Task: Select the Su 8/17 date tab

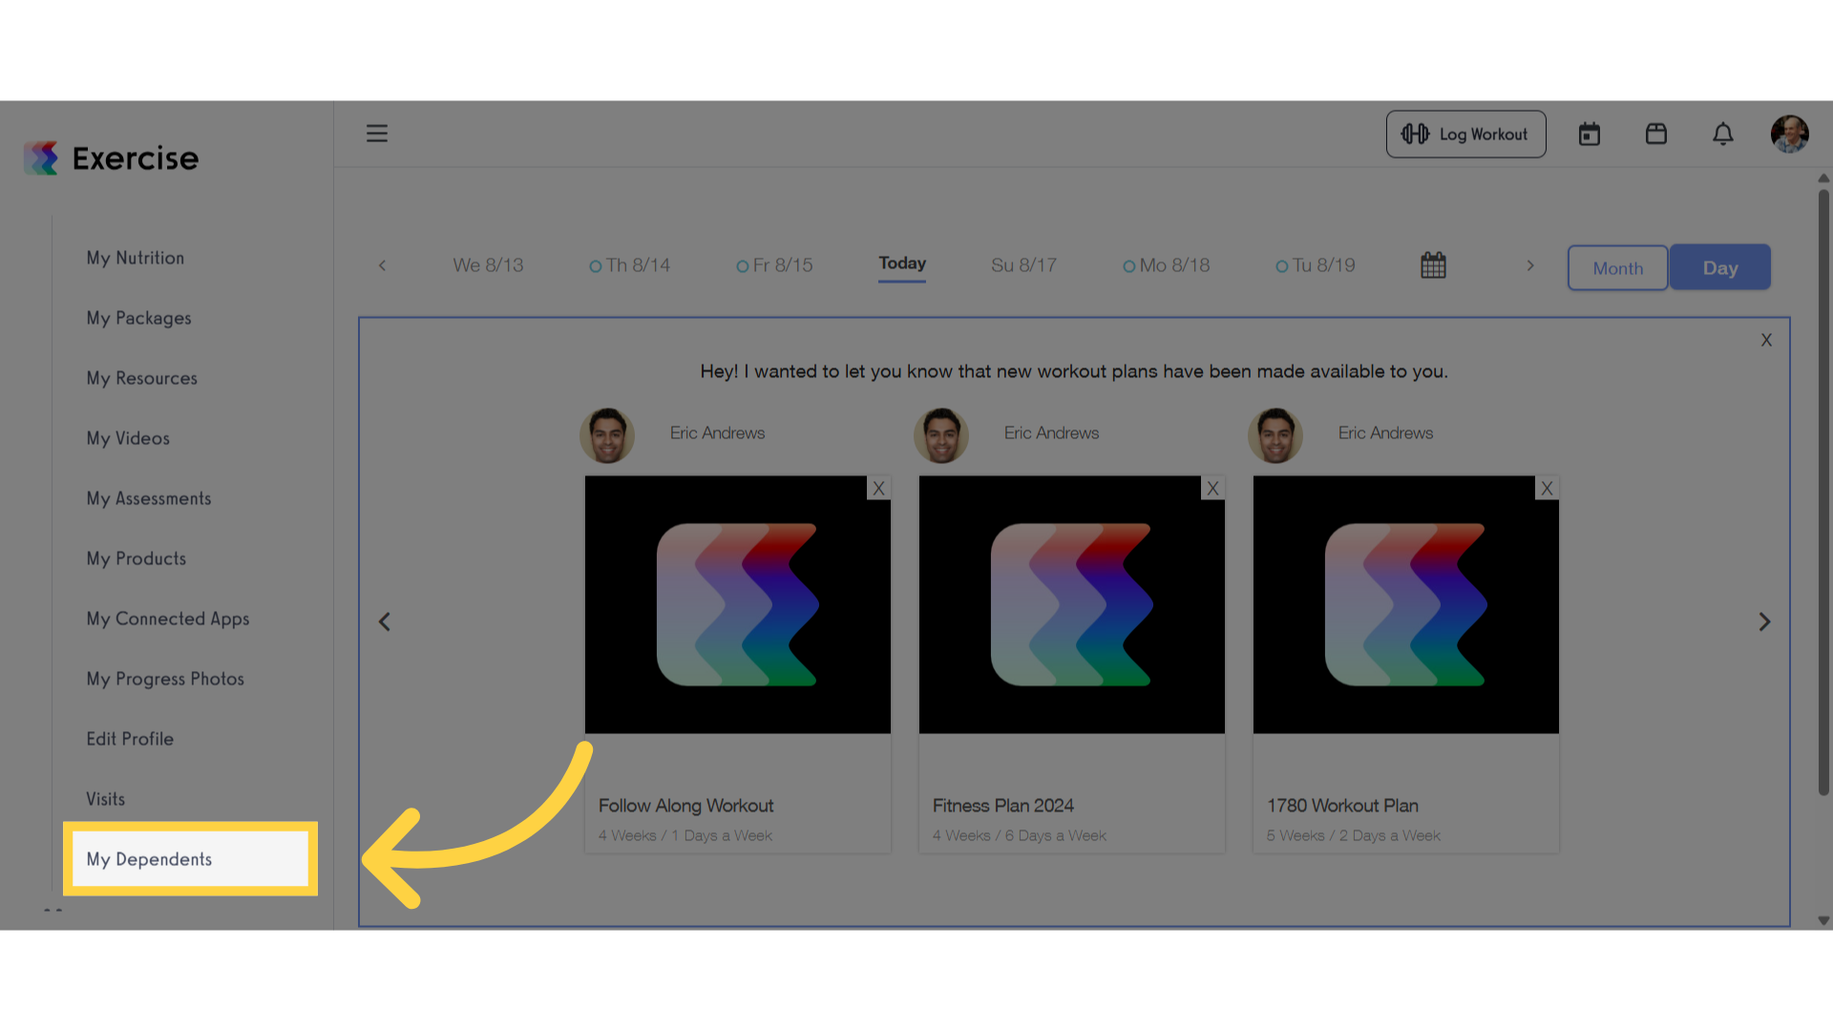Action: (1023, 265)
